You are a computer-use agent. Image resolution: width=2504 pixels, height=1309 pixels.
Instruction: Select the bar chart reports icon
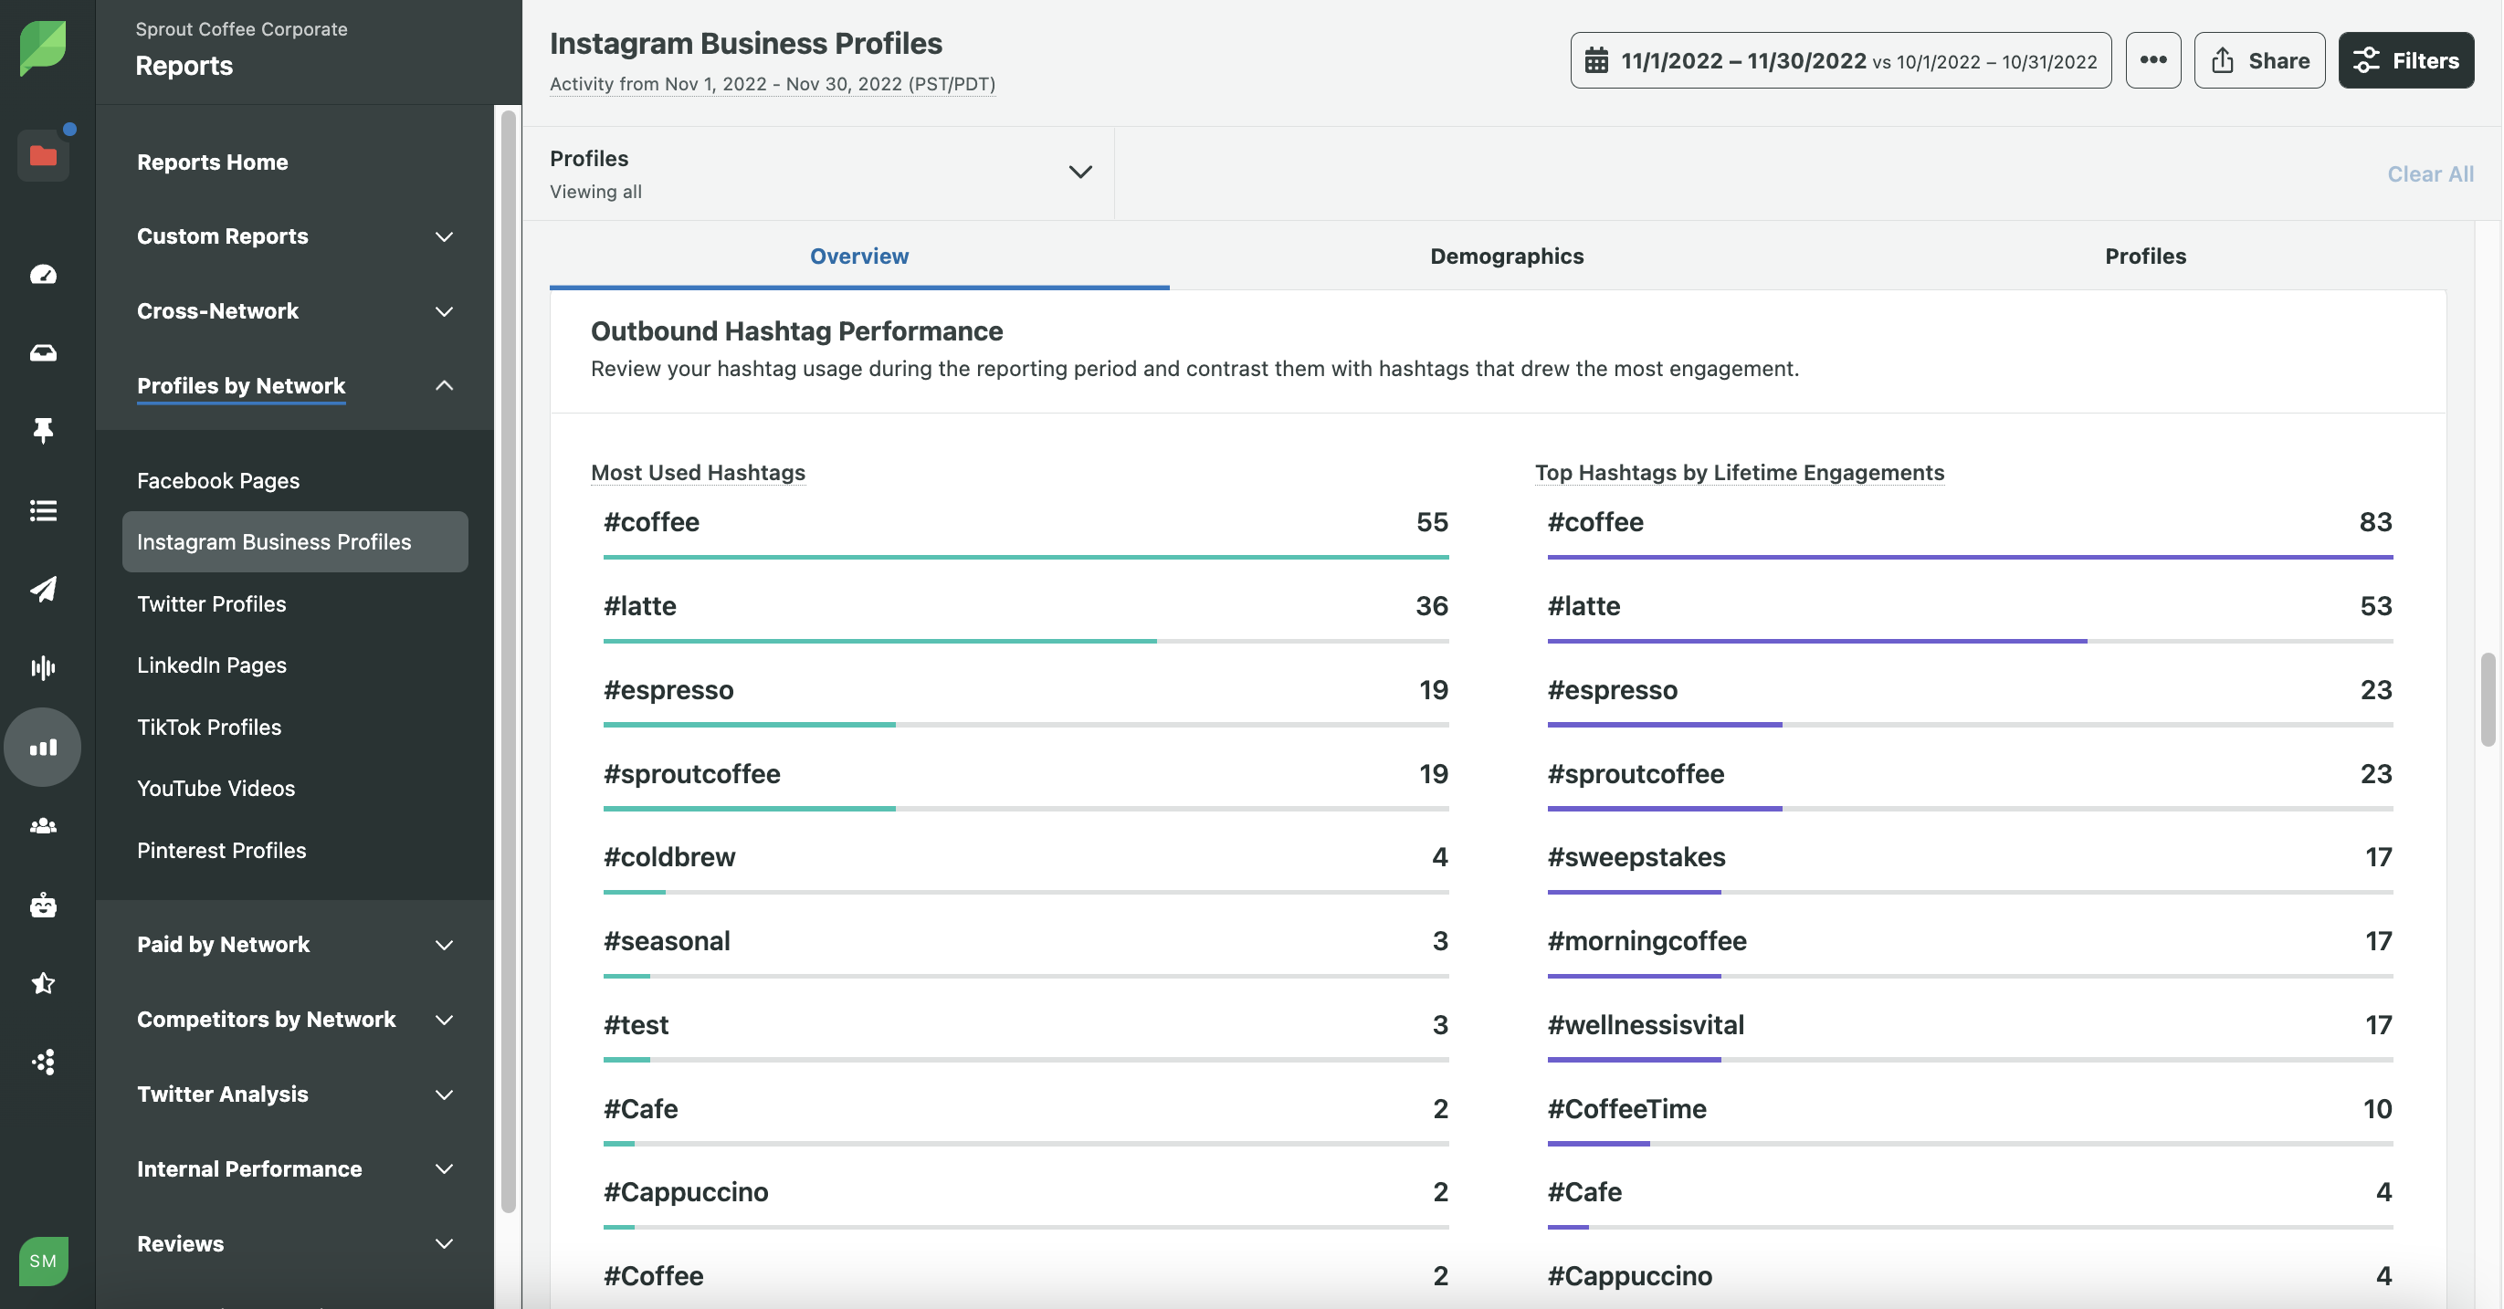point(43,747)
